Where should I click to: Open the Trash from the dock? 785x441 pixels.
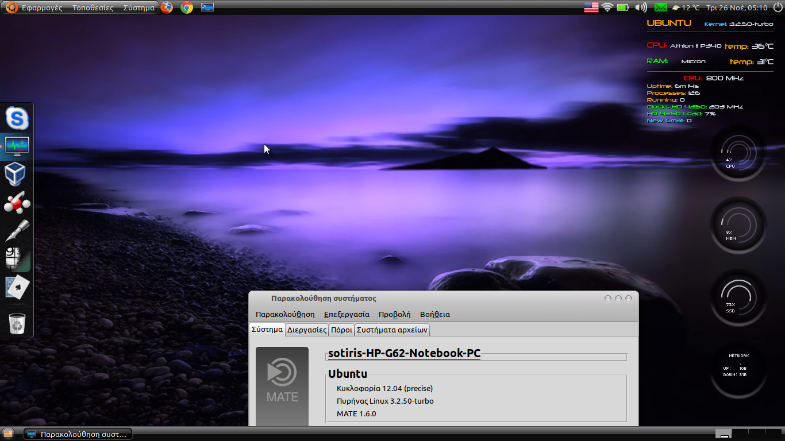(x=17, y=323)
